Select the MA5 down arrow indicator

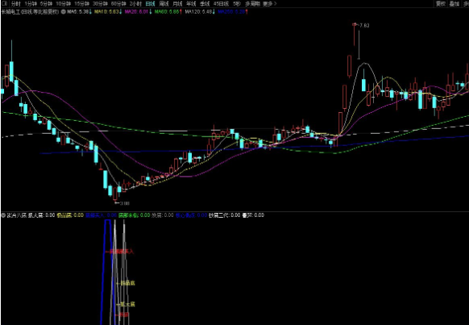click(x=90, y=12)
